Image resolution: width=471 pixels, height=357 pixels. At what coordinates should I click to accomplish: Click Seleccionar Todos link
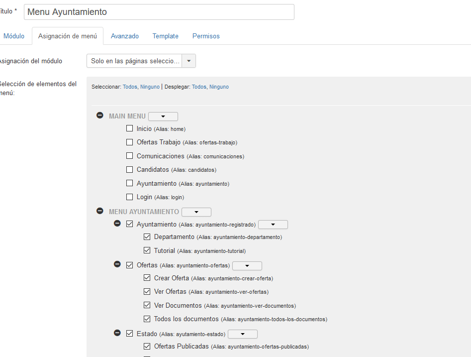tap(130, 87)
